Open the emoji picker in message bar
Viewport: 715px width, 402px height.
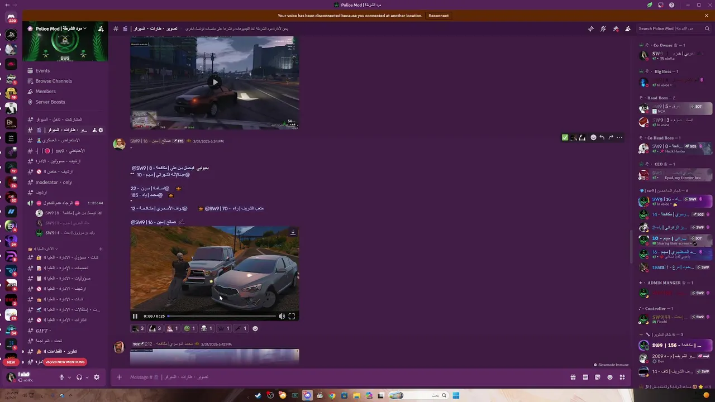point(610,377)
